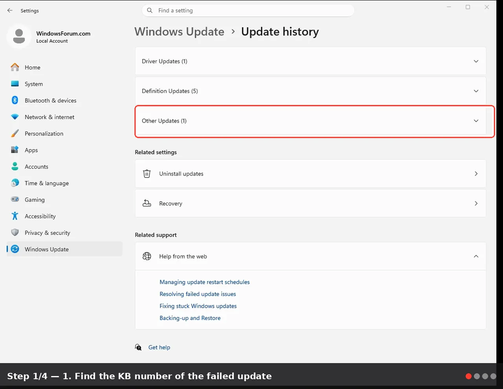Click the Accessibility figure icon

(15, 216)
